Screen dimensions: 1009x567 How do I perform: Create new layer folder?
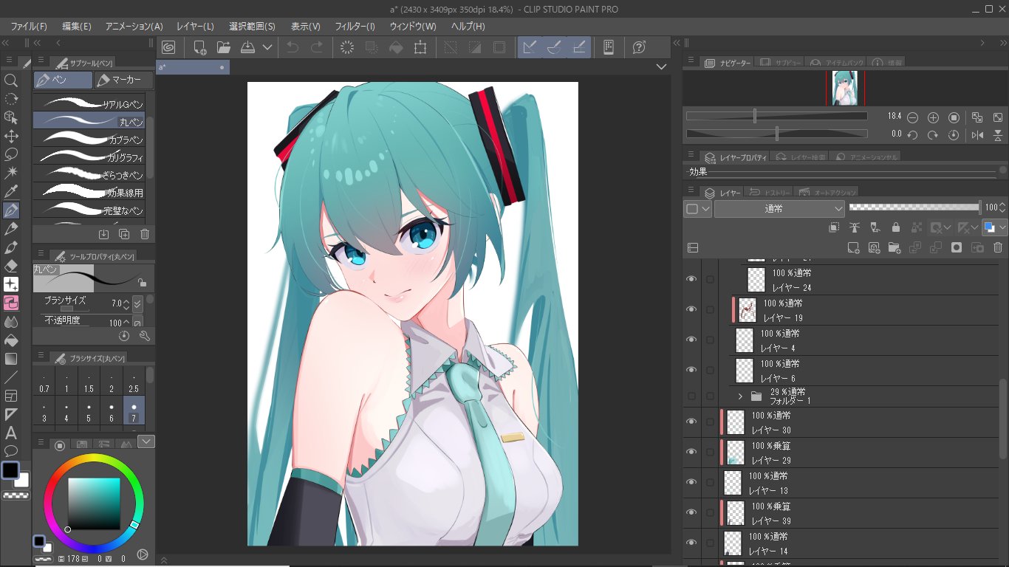(x=895, y=247)
